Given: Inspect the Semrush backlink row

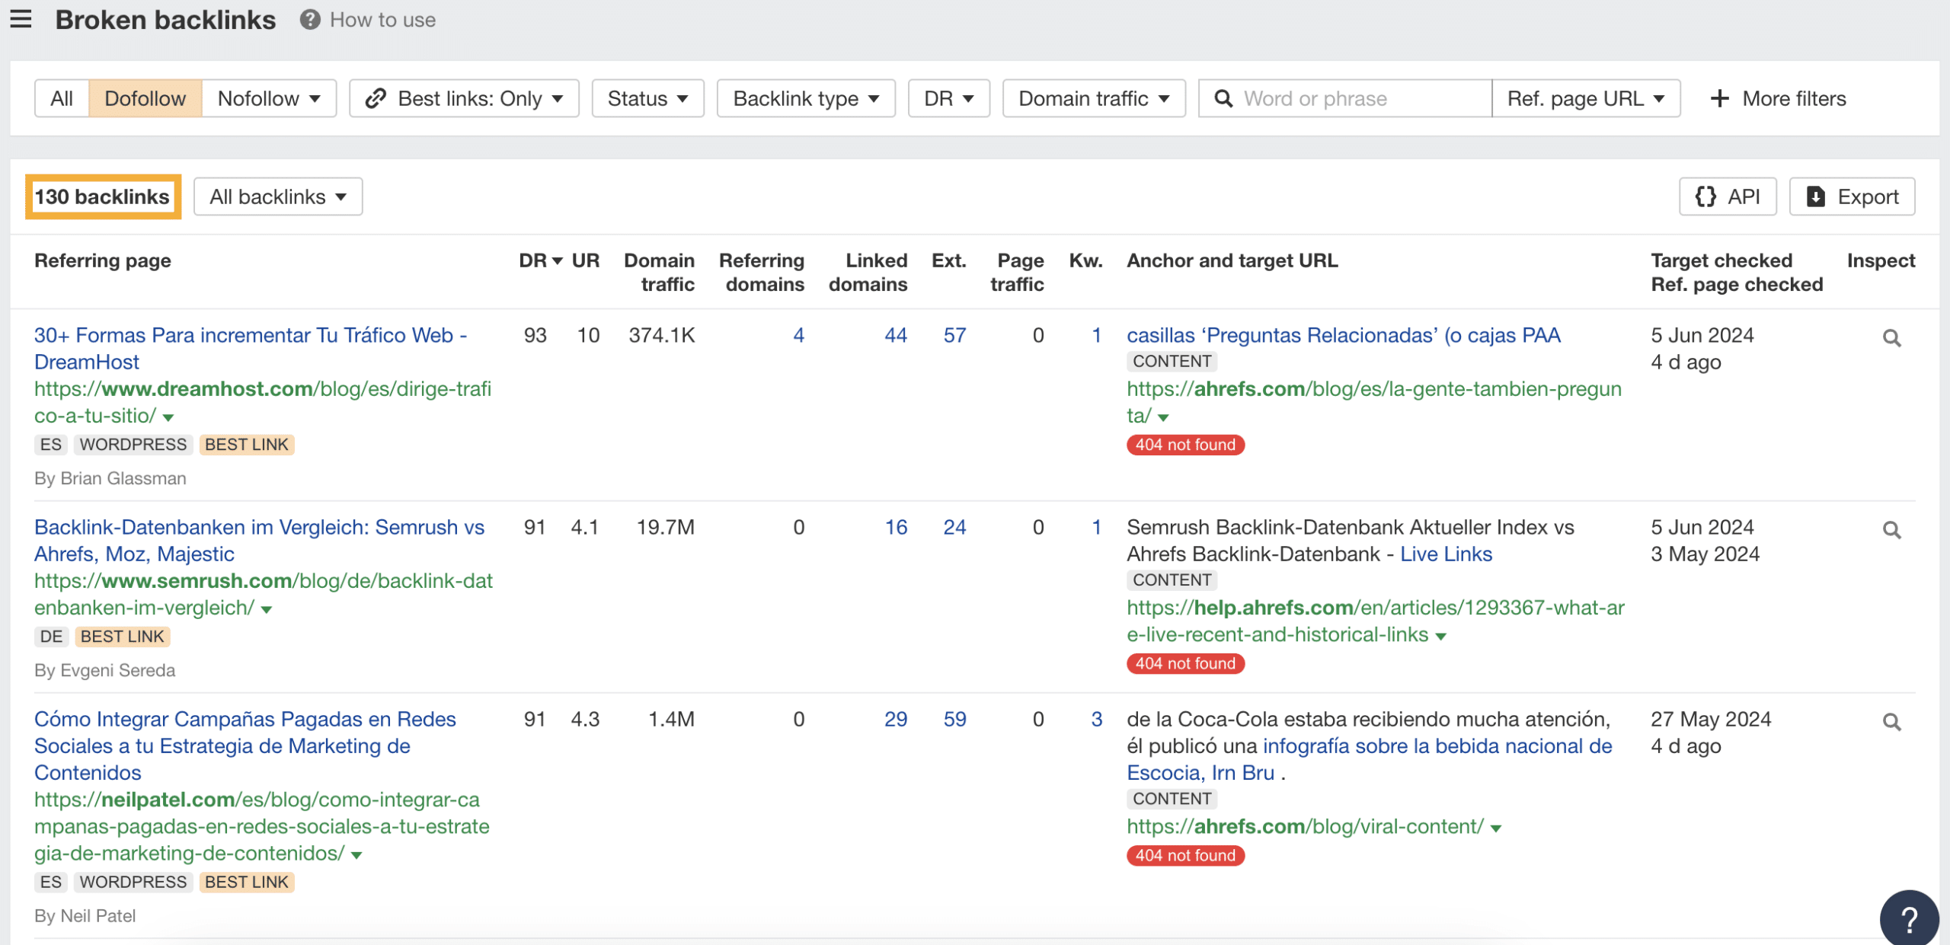Looking at the screenshot, I should 1892,529.
